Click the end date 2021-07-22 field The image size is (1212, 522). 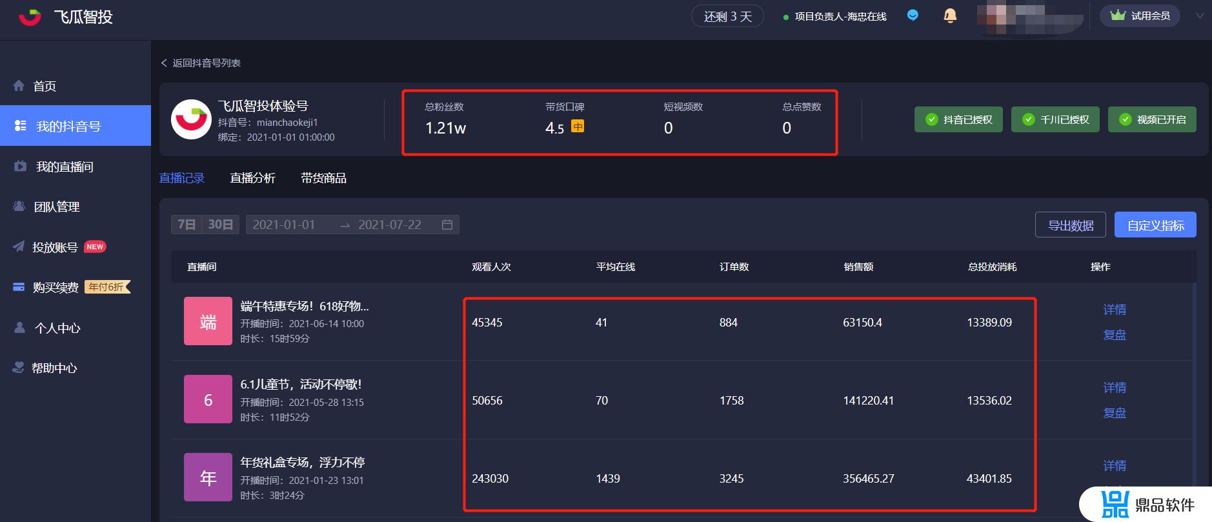[390, 225]
